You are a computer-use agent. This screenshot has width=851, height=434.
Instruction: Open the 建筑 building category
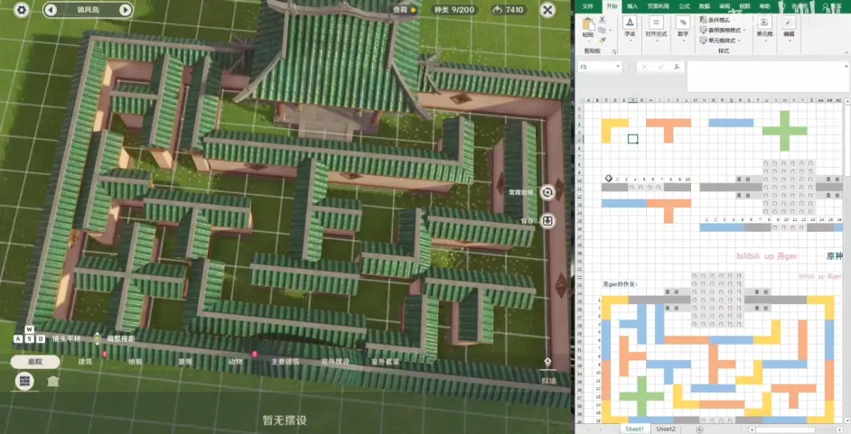click(85, 362)
